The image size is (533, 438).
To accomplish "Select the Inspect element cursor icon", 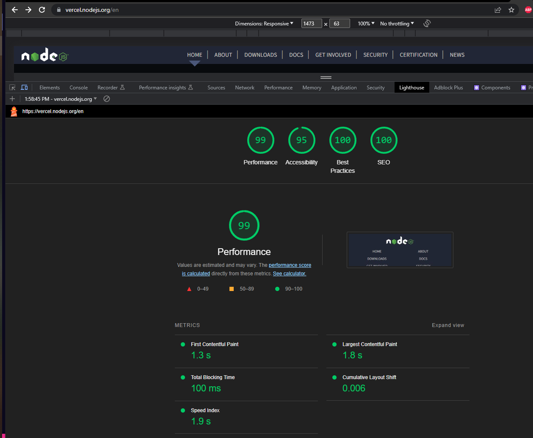I will (12, 87).
